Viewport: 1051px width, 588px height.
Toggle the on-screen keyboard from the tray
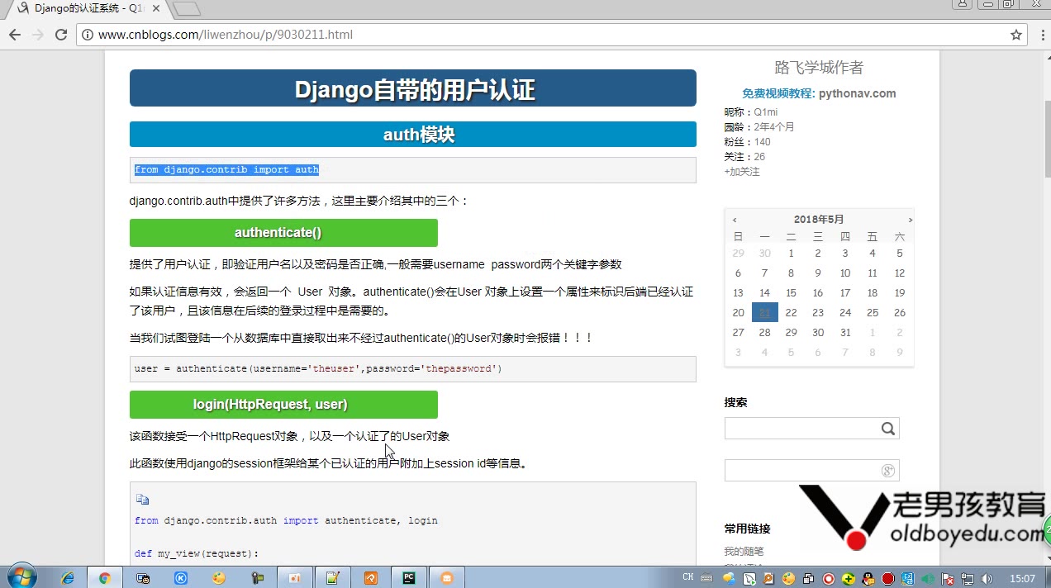tap(706, 578)
